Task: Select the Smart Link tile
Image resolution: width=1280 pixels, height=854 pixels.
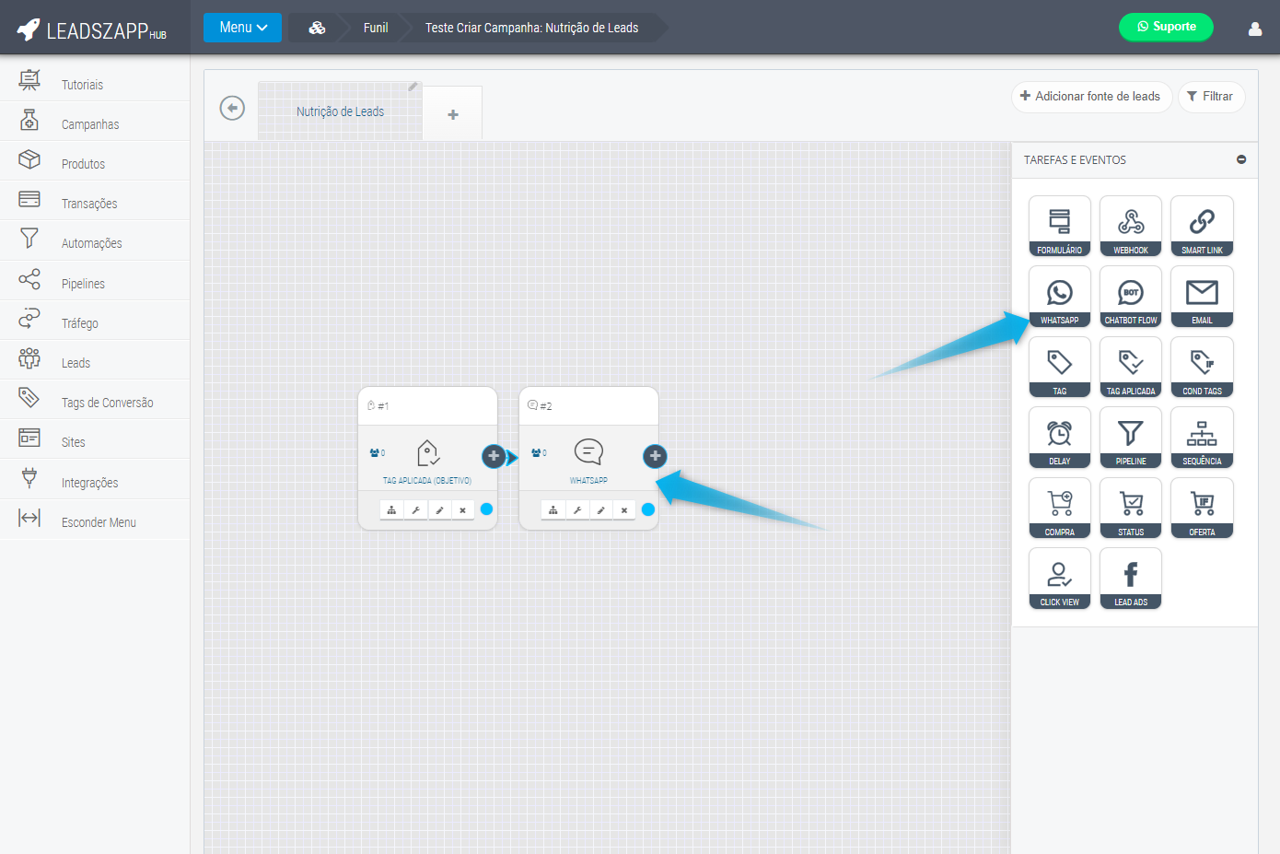Action: [x=1201, y=226]
